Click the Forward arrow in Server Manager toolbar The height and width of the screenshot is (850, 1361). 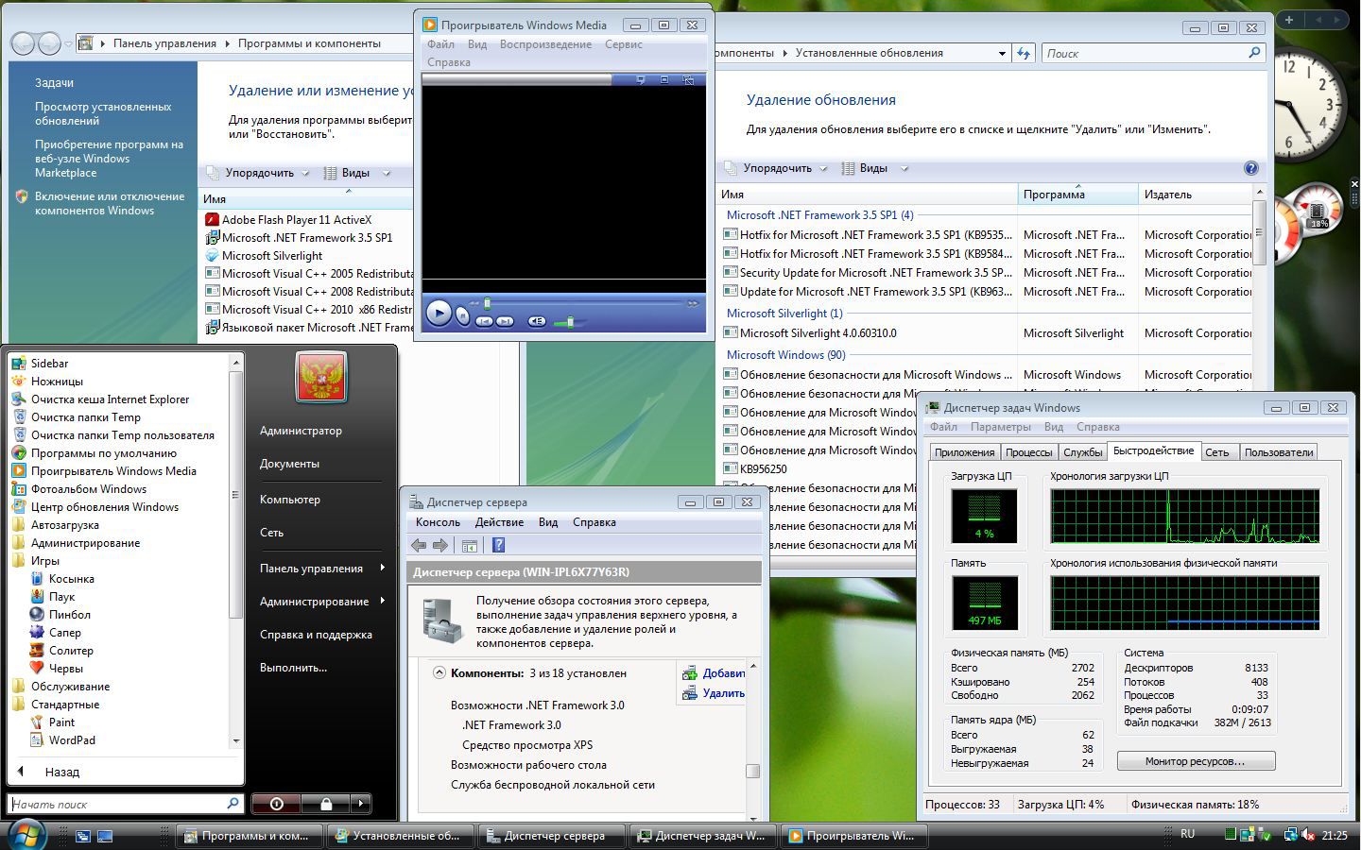pos(440,545)
